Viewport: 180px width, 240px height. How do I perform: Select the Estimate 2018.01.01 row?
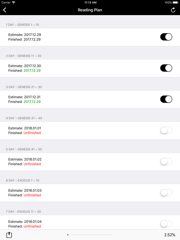pos(90,131)
